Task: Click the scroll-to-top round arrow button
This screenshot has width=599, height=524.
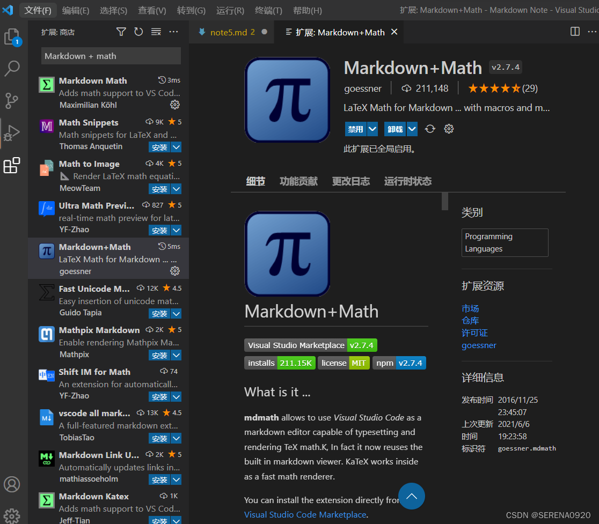Action: point(412,496)
